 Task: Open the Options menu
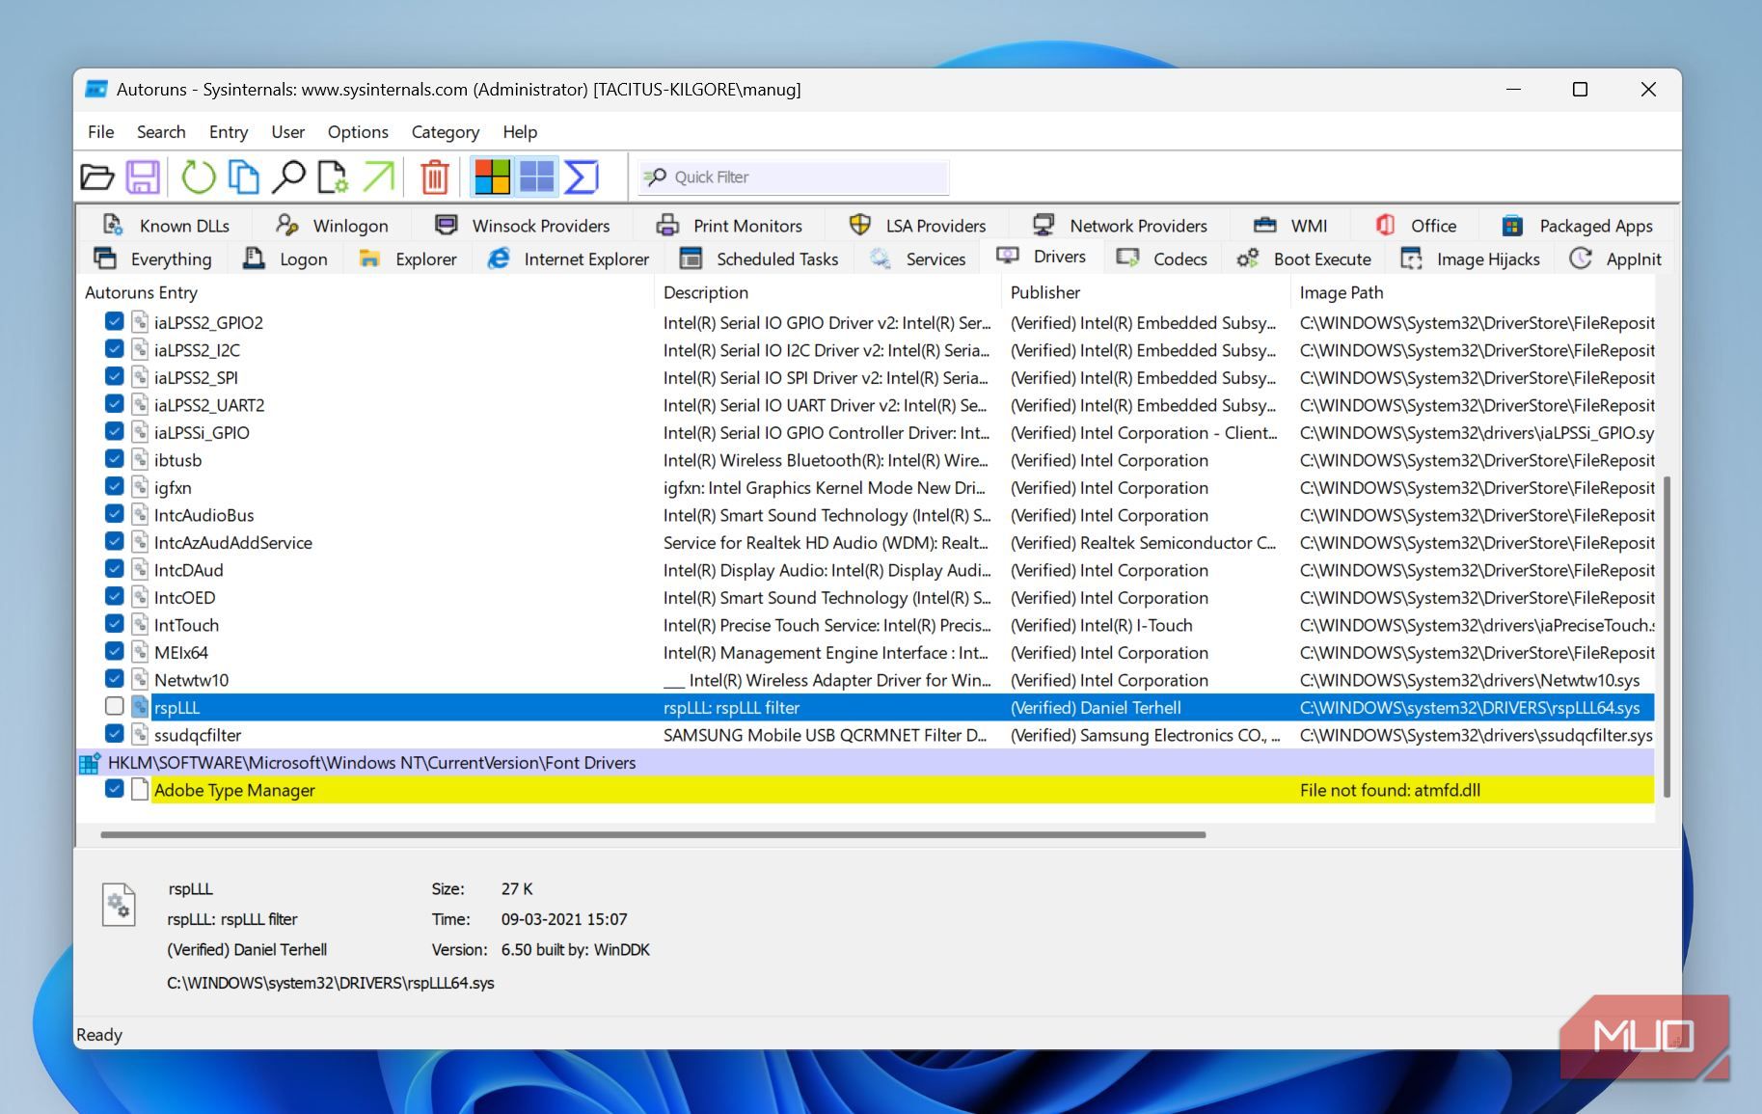358,131
